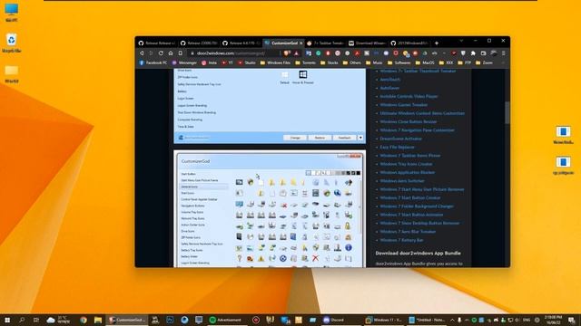Select the upper file icon at desktop right
Image resolution: width=581 pixels, height=326 pixels.
[563, 135]
